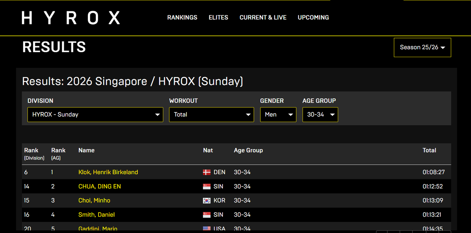471x233 pixels.
Task: Click DEN nationality code
Action: (219, 172)
